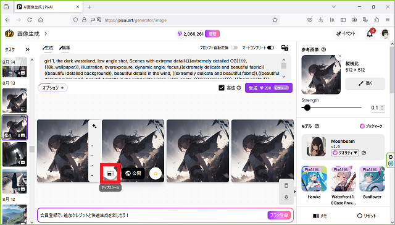Open the メモ button
395x225 pixels.
pyautogui.click(x=320, y=216)
